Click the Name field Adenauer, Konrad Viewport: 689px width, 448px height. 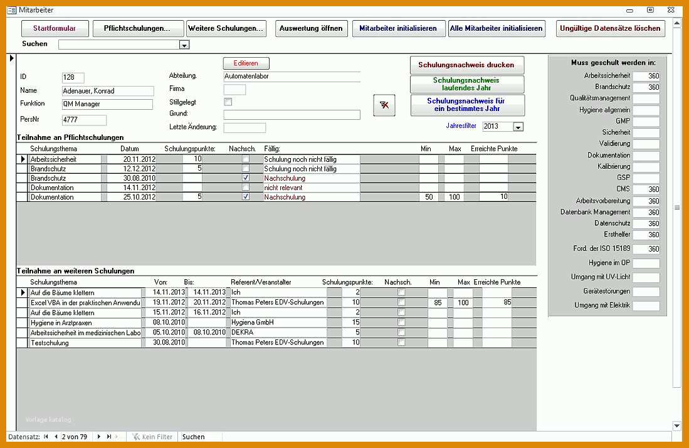click(108, 91)
